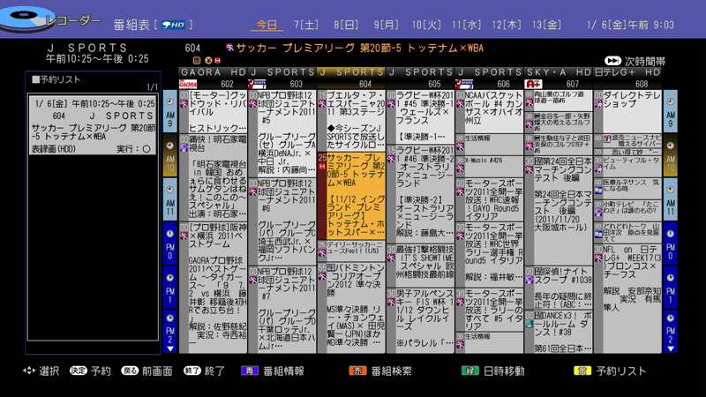
Task: Click the GAORA channel logo at 602
Action: click(187, 84)
